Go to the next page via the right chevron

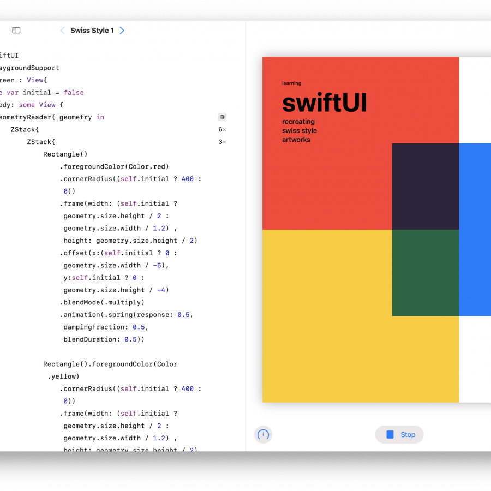click(122, 31)
